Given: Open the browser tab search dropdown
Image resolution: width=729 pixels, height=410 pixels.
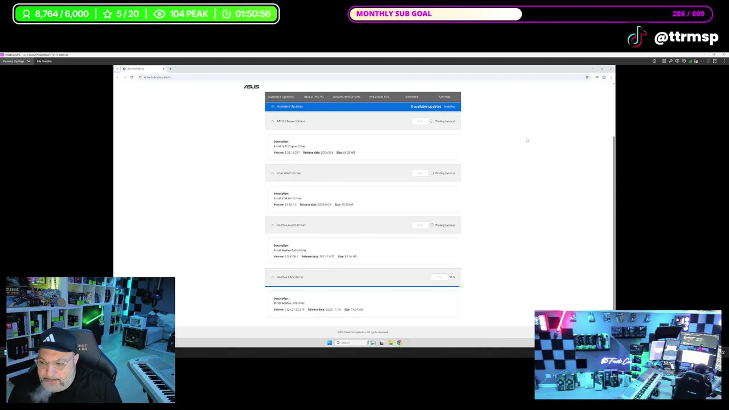Looking at the screenshot, I should [x=117, y=69].
